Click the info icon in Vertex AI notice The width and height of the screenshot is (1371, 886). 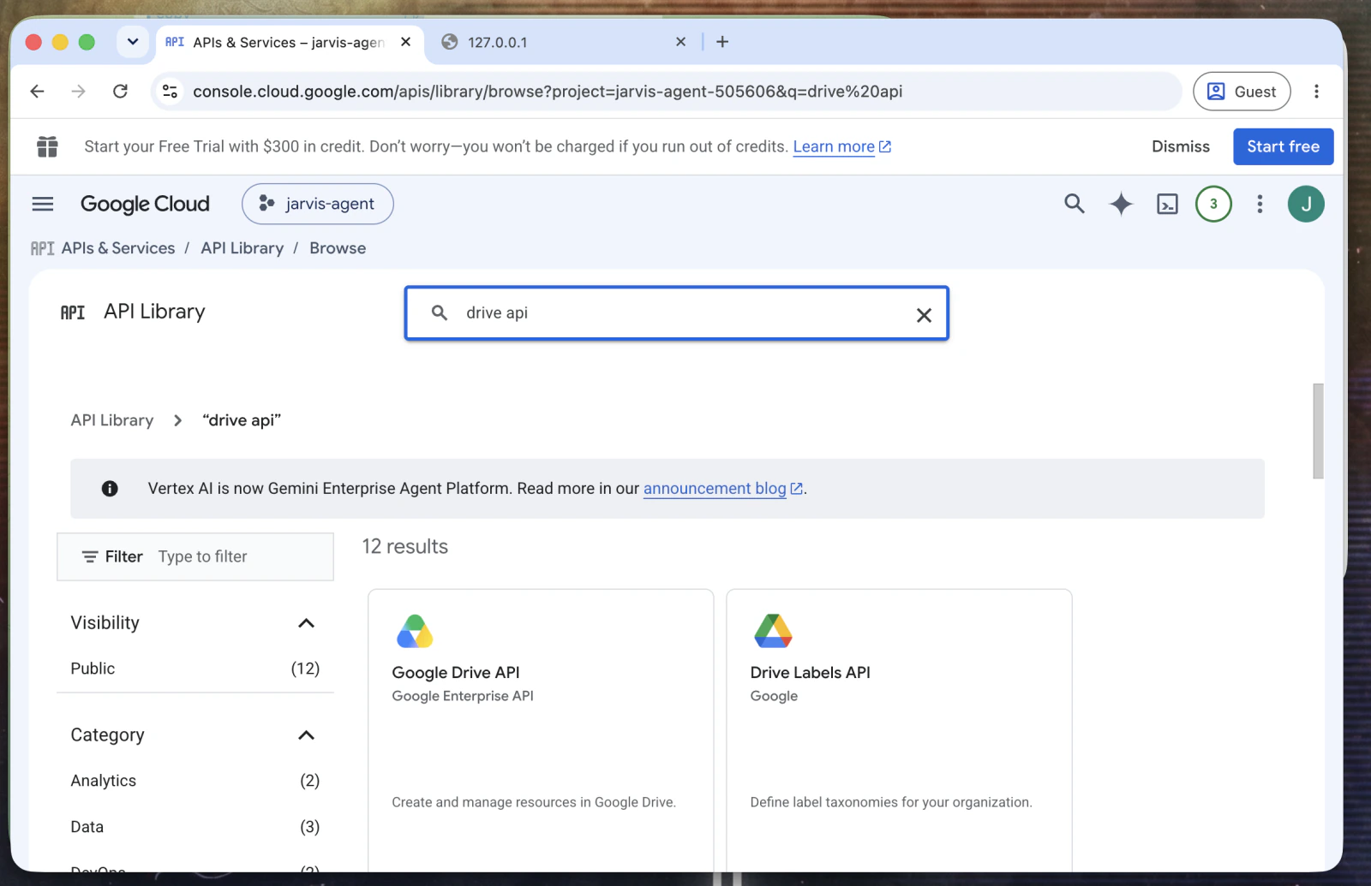click(x=110, y=489)
